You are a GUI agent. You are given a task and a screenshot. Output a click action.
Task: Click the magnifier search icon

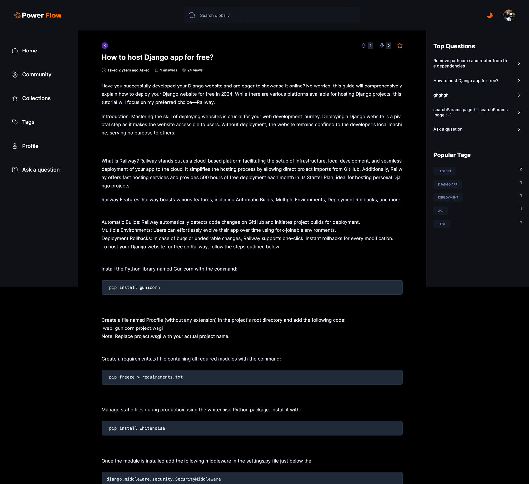(192, 15)
